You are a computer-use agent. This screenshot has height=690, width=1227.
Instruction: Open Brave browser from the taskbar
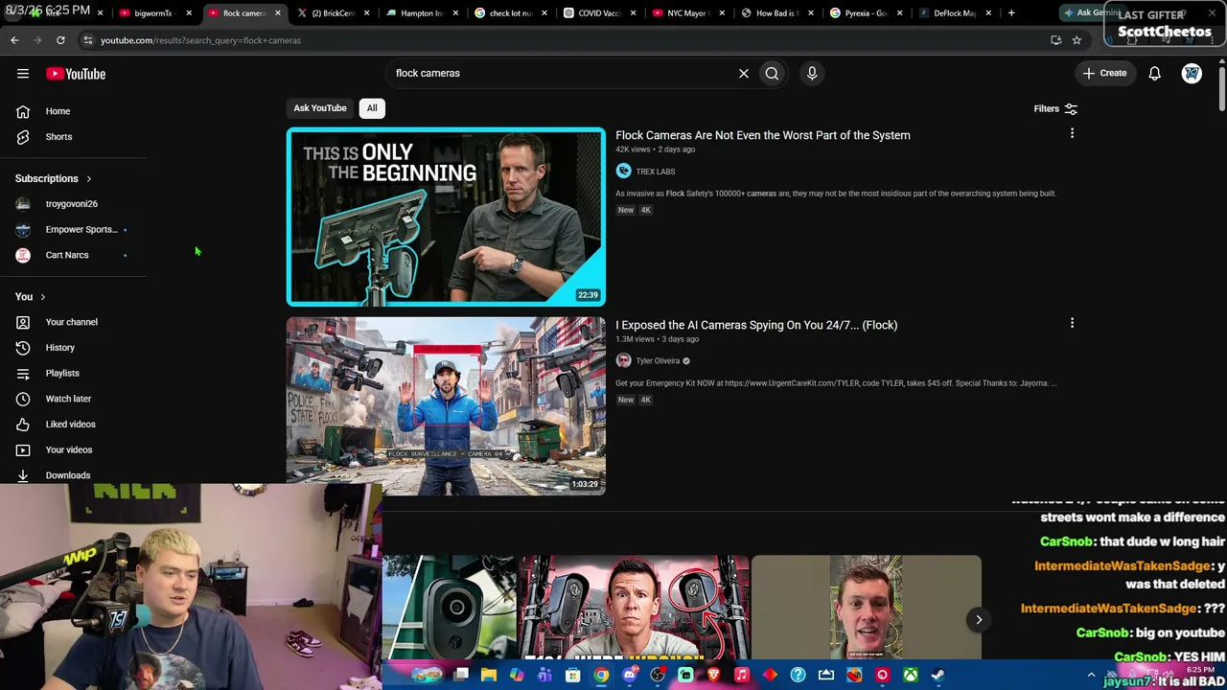coord(713,676)
